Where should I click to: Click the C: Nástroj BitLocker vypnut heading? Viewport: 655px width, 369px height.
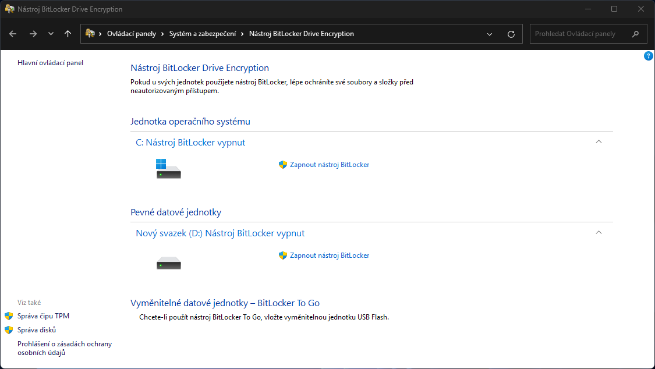[x=190, y=143]
